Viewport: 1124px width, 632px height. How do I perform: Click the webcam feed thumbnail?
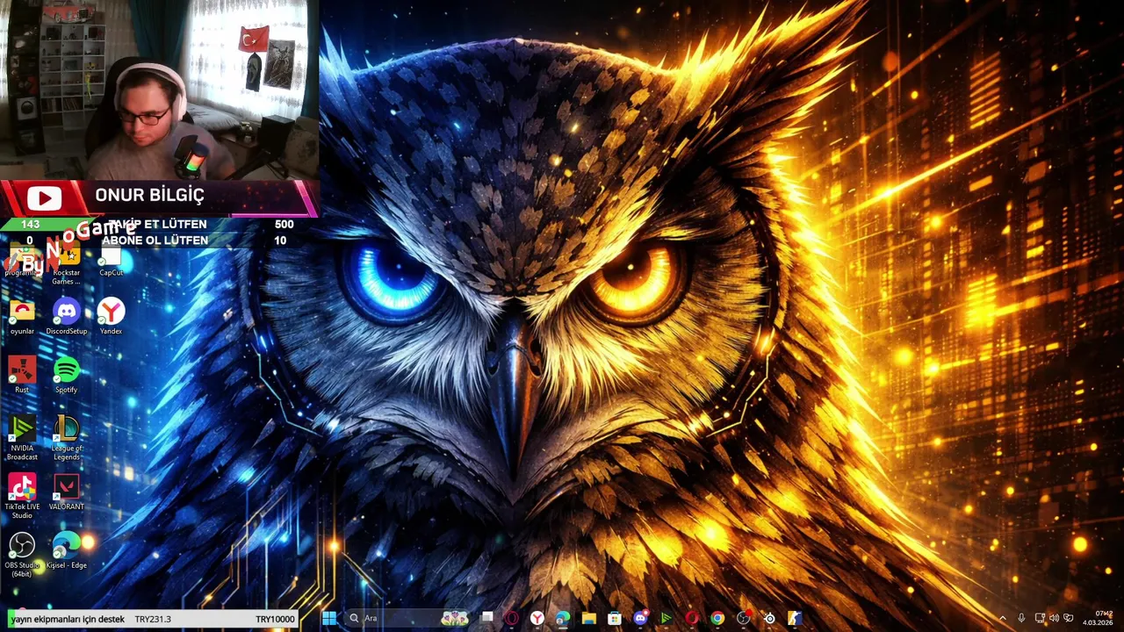point(159,90)
